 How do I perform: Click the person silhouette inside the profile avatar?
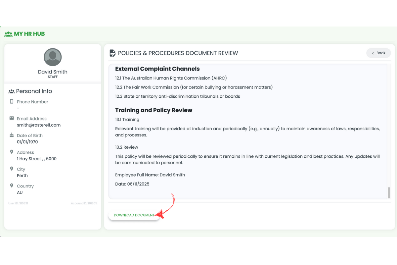click(x=53, y=57)
